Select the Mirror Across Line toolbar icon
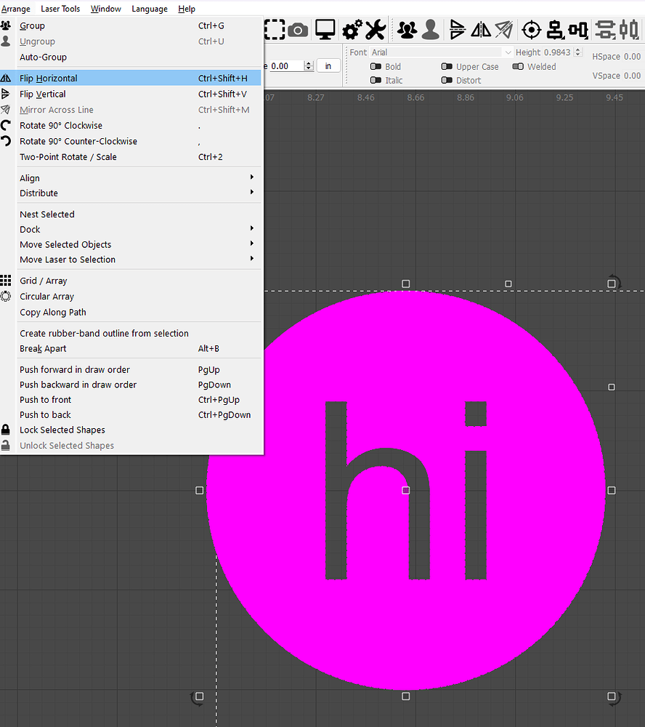This screenshot has height=727, width=645. (x=504, y=29)
